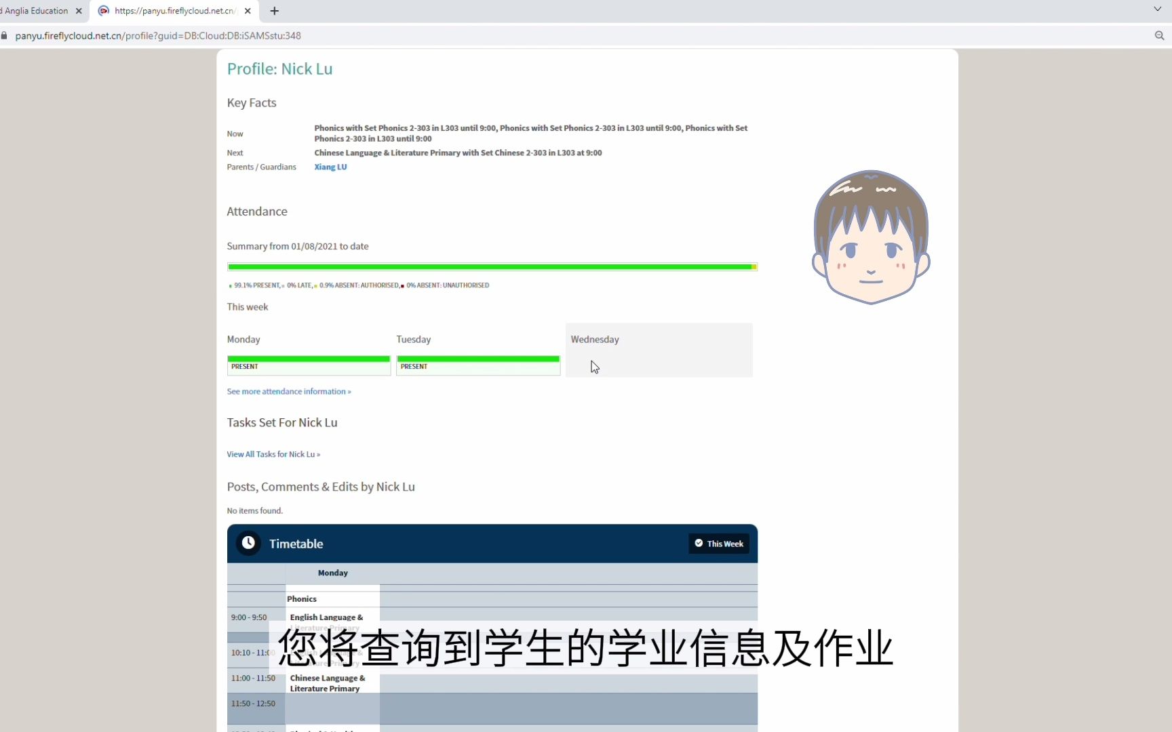The width and height of the screenshot is (1172, 732).
Task: Click the Phonics timetable entry
Action: [x=302, y=599]
